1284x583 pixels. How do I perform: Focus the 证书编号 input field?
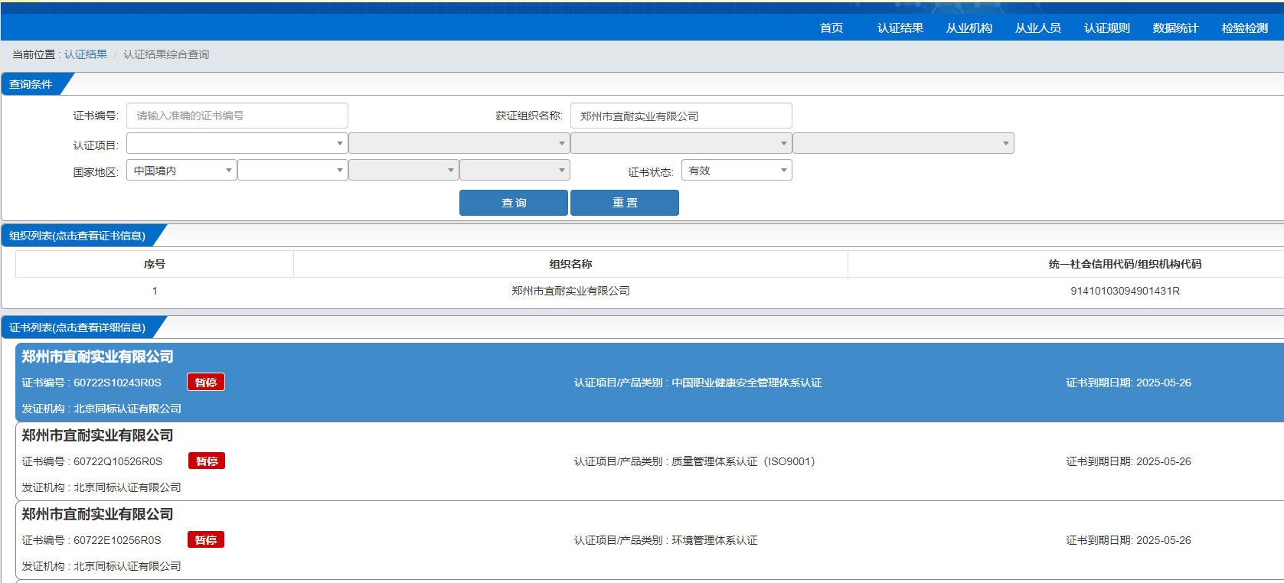pos(237,116)
